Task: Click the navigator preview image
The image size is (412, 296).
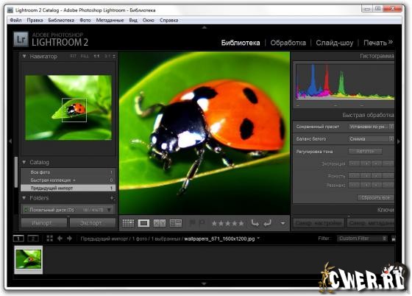Action: tap(68, 108)
